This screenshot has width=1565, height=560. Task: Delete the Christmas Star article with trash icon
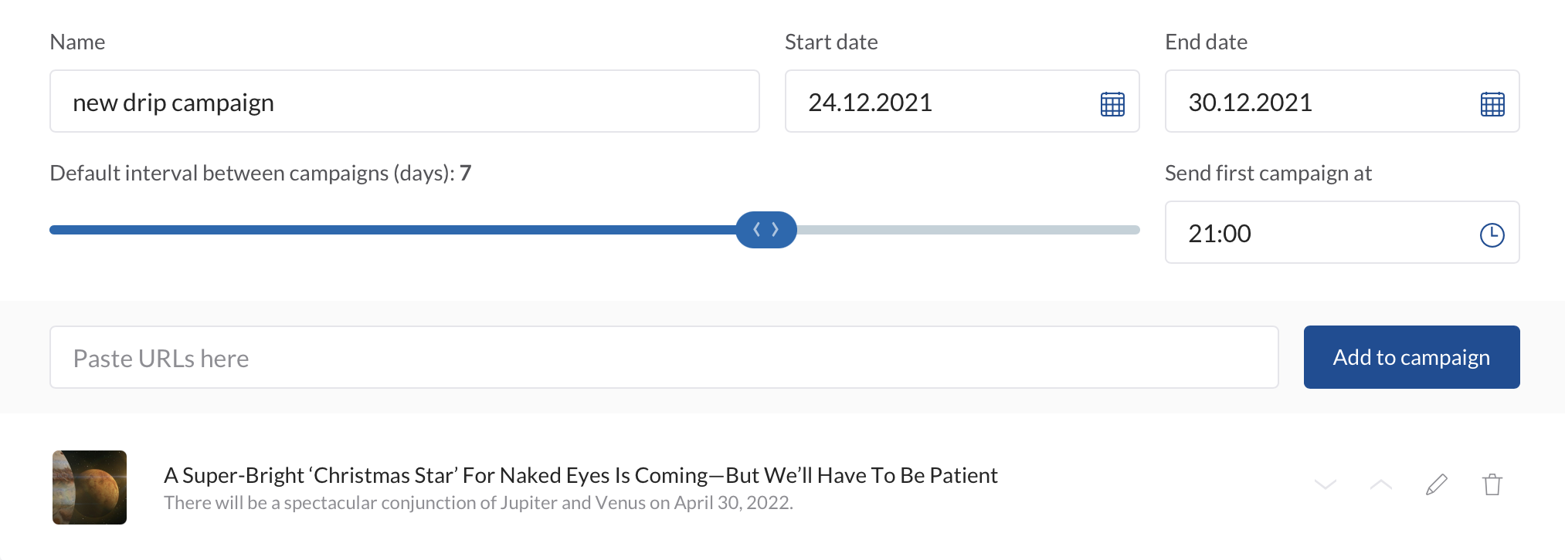(1492, 485)
